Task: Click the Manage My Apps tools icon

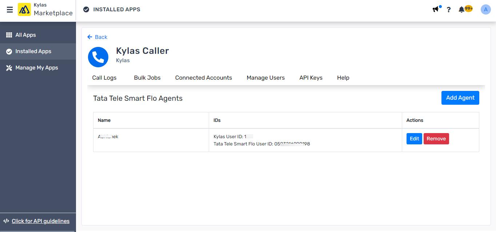Action: [x=9, y=68]
